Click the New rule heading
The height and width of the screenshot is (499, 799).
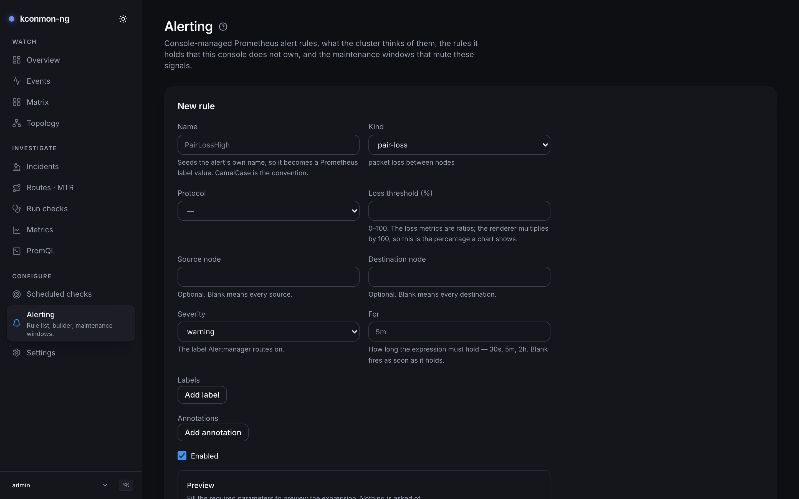196,106
